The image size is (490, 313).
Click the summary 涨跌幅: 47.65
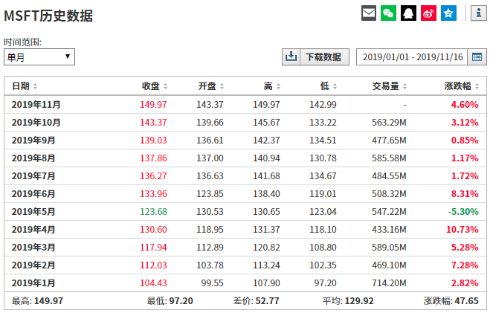tap(451, 300)
